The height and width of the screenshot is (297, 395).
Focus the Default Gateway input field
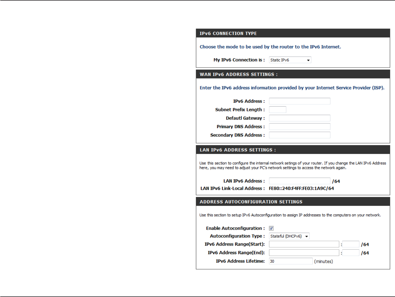pyautogui.click(x=299, y=118)
